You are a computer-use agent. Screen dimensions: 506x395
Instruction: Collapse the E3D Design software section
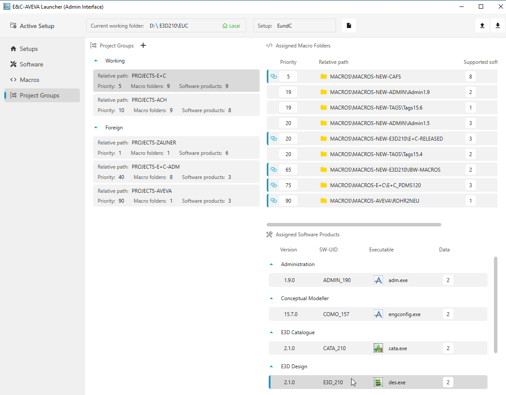pos(271,367)
